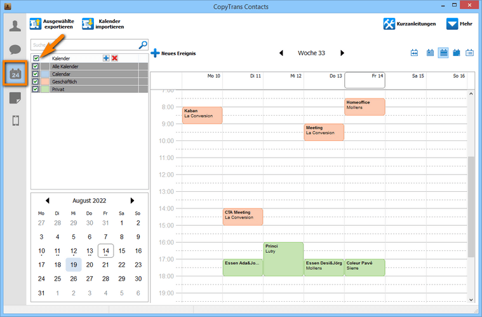Open the Essen Desi&Jörg event
Screen dimensions: 482x317
coord(324,267)
